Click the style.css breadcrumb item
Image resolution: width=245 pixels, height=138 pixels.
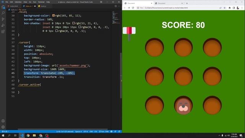click(13, 10)
